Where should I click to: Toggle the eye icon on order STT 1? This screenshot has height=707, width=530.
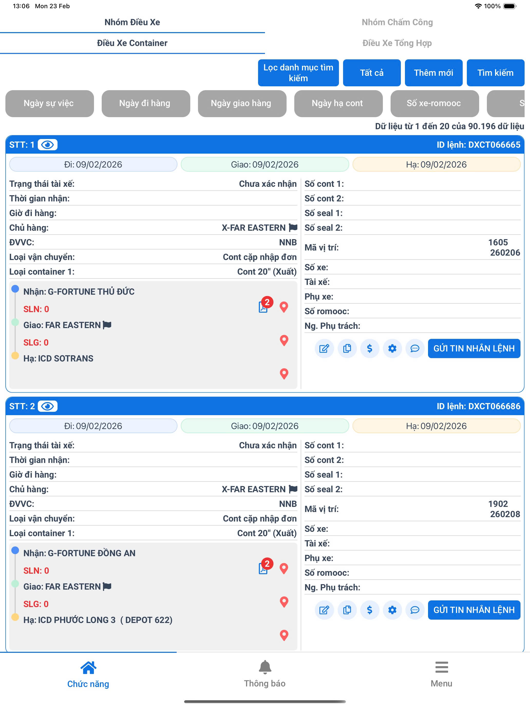(48, 145)
